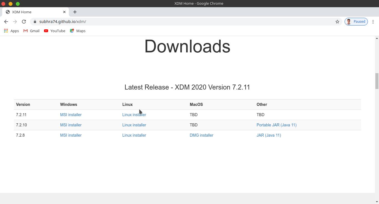Click the Downloads heading
Image resolution: width=379 pixels, height=204 pixels.
pyautogui.click(x=187, y=46)
